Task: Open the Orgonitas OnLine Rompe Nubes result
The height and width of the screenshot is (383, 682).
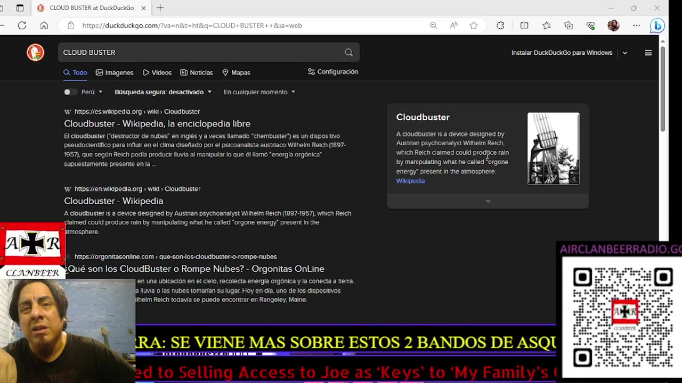Action: (x=194, y=269)
